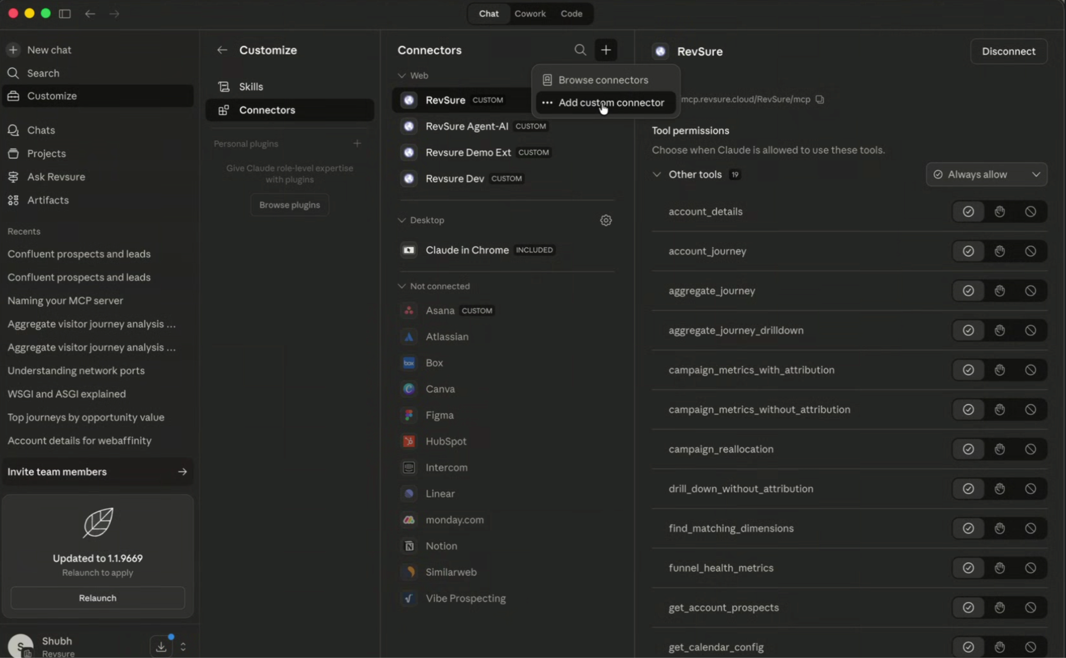Open Desktop connectors settings gear
This screenshot has height=658, width=1066.
(x=606, y=220)
